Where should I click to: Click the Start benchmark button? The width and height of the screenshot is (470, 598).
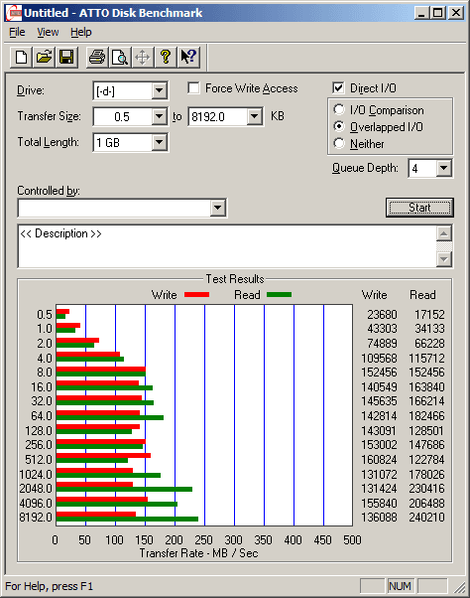[419, 208]
